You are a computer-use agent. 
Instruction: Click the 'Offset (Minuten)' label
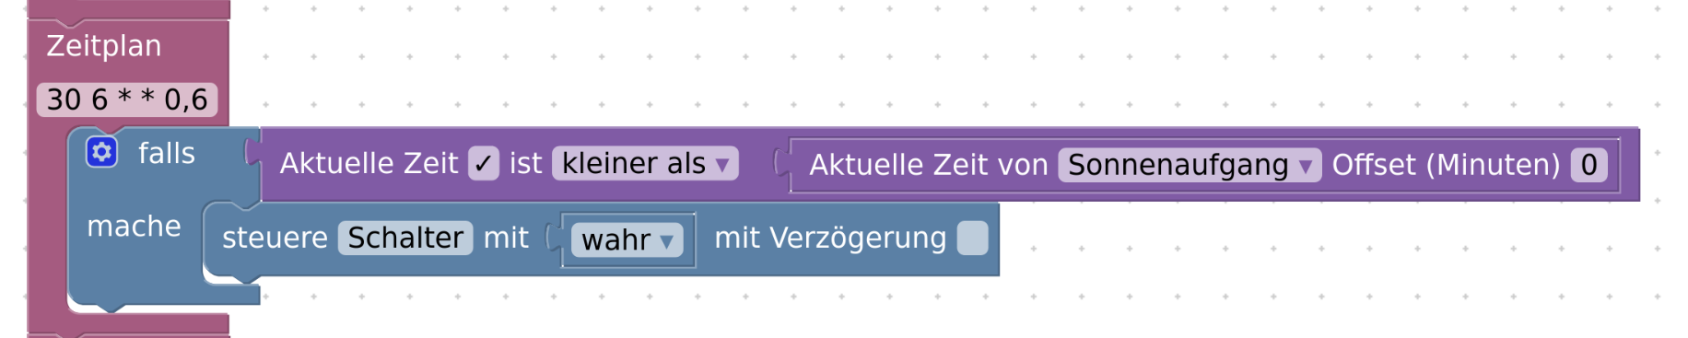[x=1446, y=165]
